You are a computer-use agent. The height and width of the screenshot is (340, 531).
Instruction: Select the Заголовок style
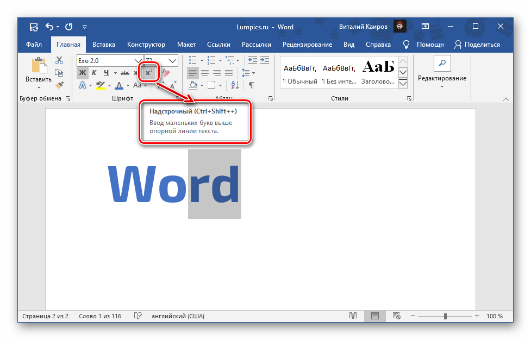[378, 73]
